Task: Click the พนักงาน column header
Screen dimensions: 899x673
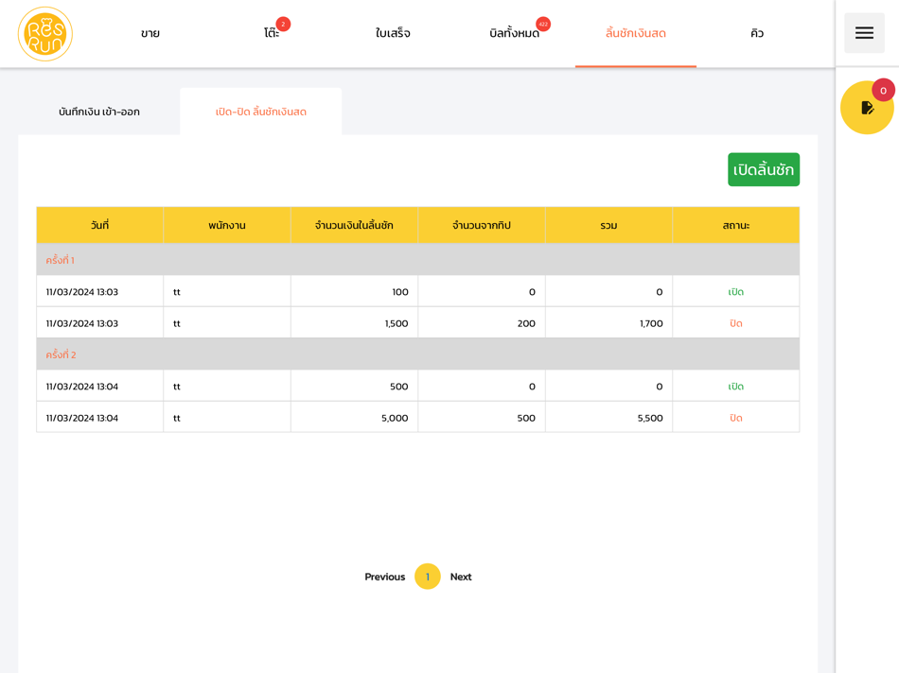Action: [227, 225]
